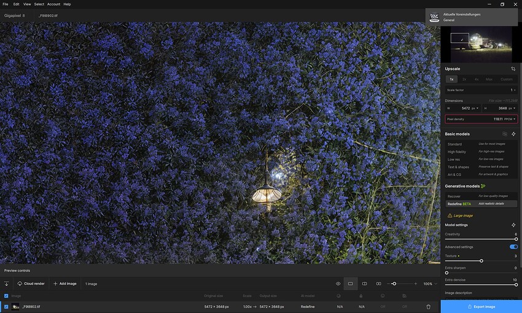Open the Select menu

39,4
